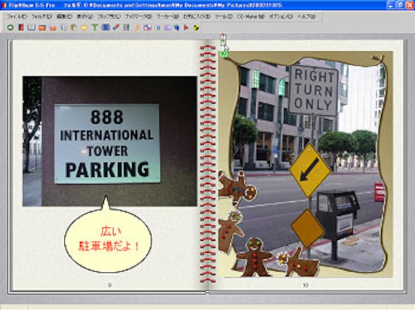Click the green circle icon in toolbar
The height and width of the screenshot is (310, 415).
[10, 27]
